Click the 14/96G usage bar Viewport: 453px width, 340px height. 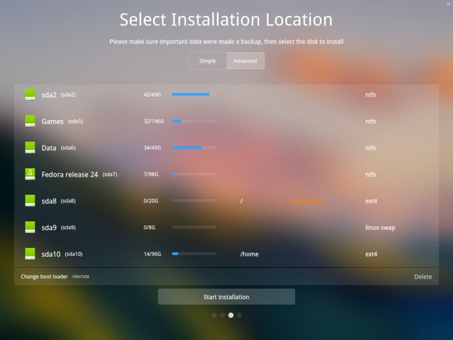[194, 254]
